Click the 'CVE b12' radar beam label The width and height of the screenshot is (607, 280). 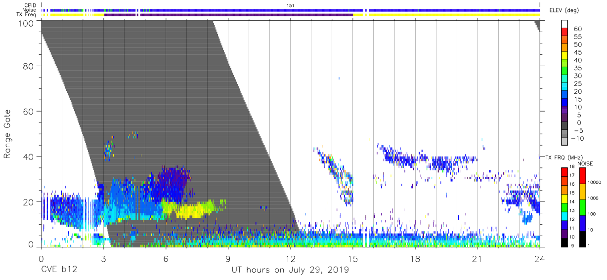[x=59, y=270]
